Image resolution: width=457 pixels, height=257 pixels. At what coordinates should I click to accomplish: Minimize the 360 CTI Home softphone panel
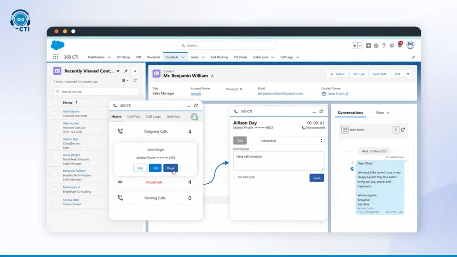tap(189, 106)
